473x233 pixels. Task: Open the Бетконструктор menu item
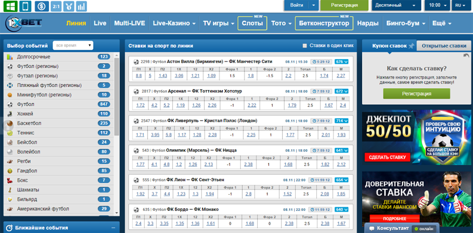pyautogui.click(x=324, y=23)
